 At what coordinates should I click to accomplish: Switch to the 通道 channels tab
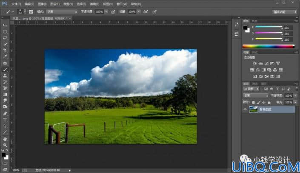coord(255,84)
